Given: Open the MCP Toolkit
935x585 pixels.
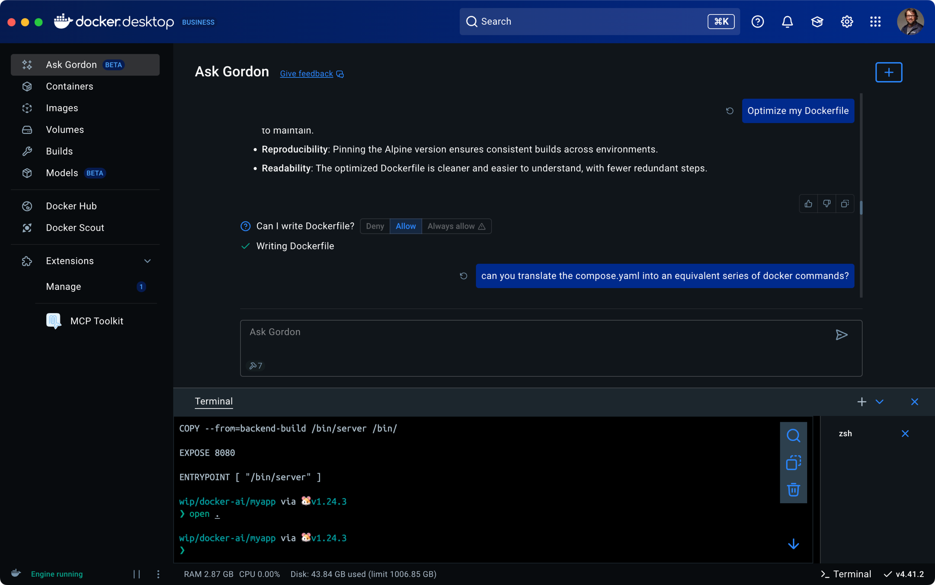Looking at the screenshot, I should [x=96, y=321].
